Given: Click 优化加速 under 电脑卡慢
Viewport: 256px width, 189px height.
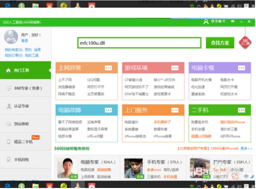Looking at the screenshot, I should pos(198,87).
